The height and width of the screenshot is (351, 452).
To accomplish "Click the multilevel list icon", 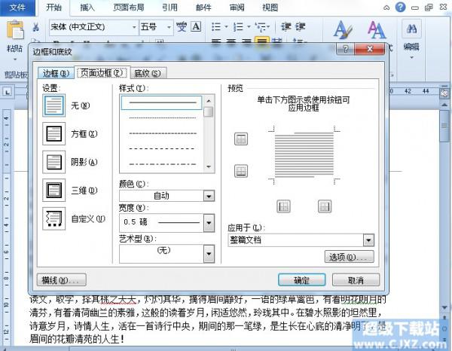I will click(261, 27).
